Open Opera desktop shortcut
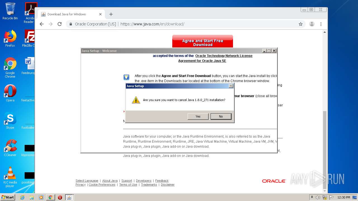 coord(10,93)
